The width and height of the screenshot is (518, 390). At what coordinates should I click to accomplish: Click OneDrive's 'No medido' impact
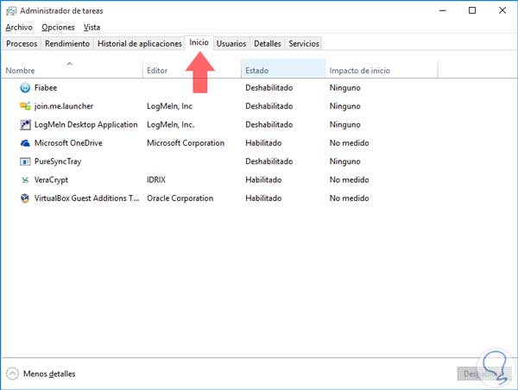pos(349,143)
